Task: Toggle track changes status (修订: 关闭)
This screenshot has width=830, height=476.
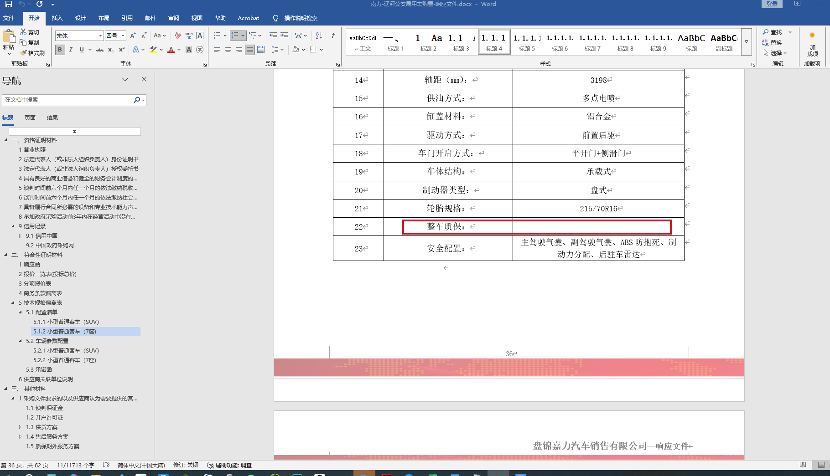Action: click(186, 465)
